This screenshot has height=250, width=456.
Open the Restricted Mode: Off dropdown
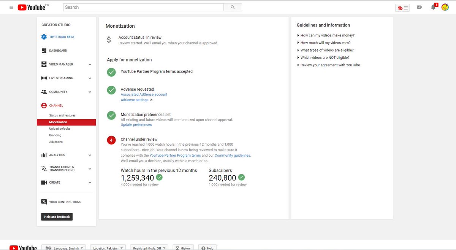(149, 248)
